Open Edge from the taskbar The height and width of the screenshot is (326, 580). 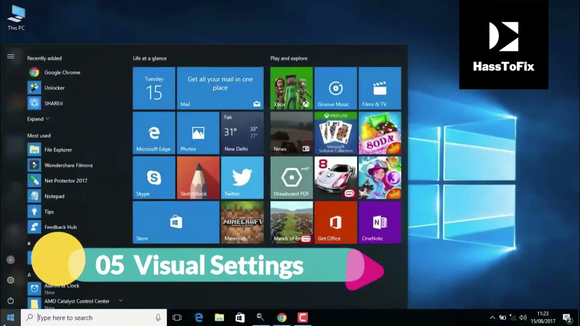[x=198, y=317]
